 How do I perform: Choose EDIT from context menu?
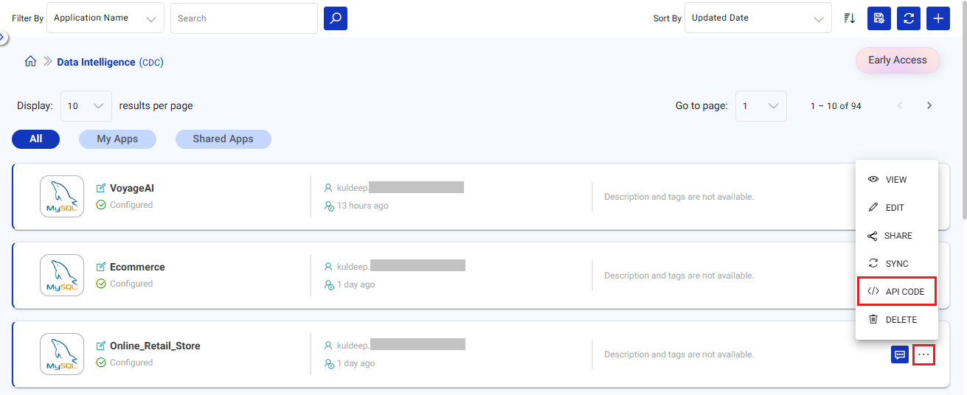[x=896, y=208]
